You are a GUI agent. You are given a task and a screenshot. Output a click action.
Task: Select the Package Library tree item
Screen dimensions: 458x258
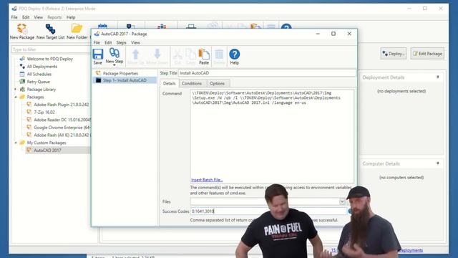[42, 89]
